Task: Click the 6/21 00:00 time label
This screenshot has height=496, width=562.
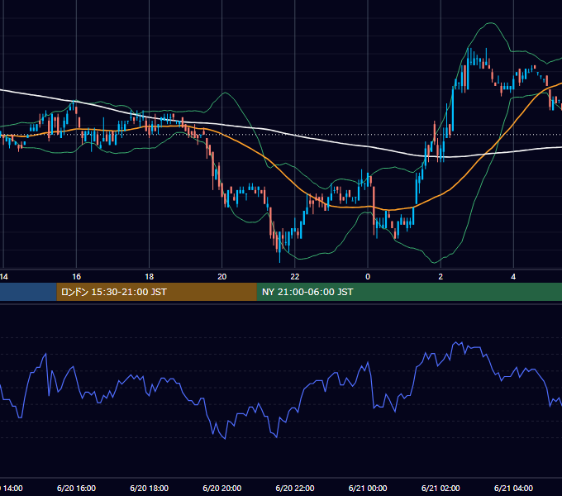Action: tap(368, 488)
